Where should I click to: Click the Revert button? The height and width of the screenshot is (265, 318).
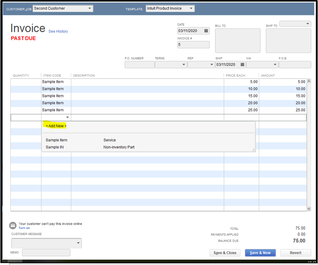coord(295,253)
